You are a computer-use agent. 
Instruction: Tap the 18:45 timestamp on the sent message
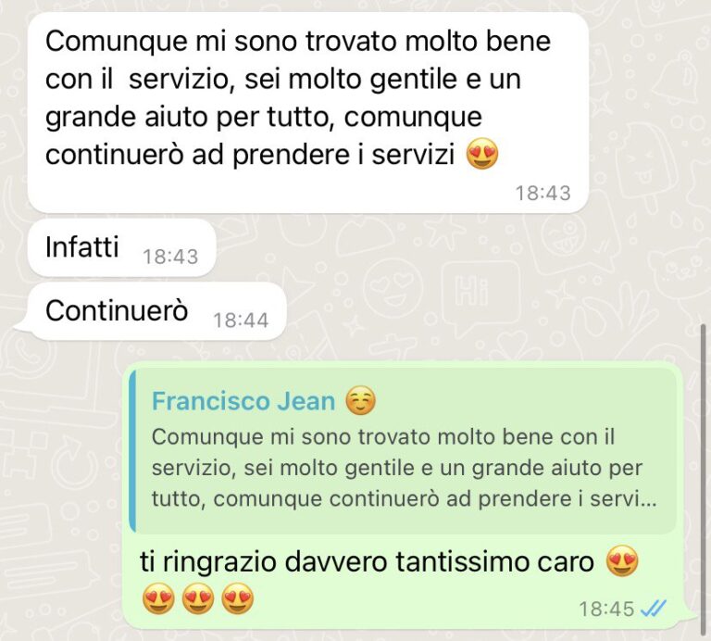pyautogui.click(x=606, y=609)
